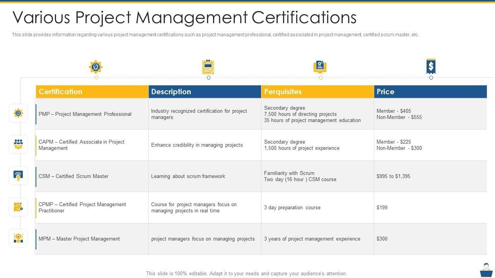Select the people icon beside the CAPM row

click(x=18, y=144)
